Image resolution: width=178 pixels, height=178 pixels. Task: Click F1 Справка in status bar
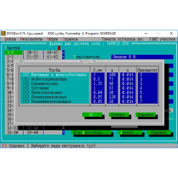coord(13,146)
